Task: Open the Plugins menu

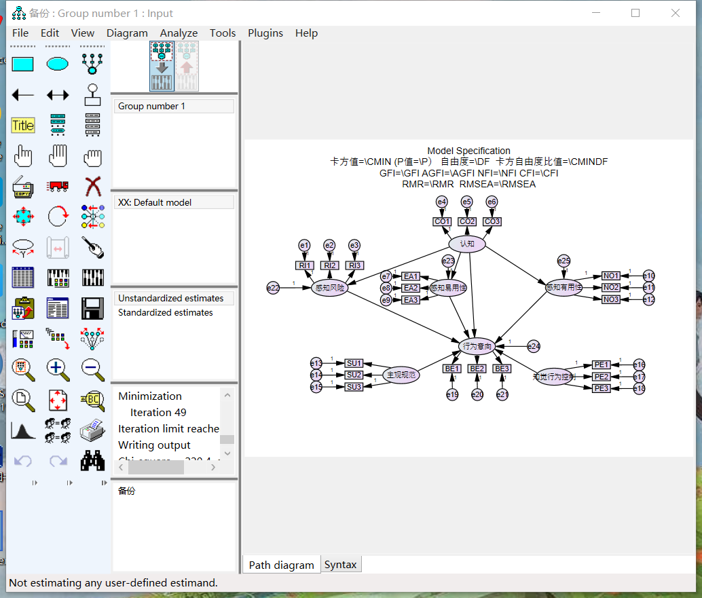Action: (x=265, y=33)
